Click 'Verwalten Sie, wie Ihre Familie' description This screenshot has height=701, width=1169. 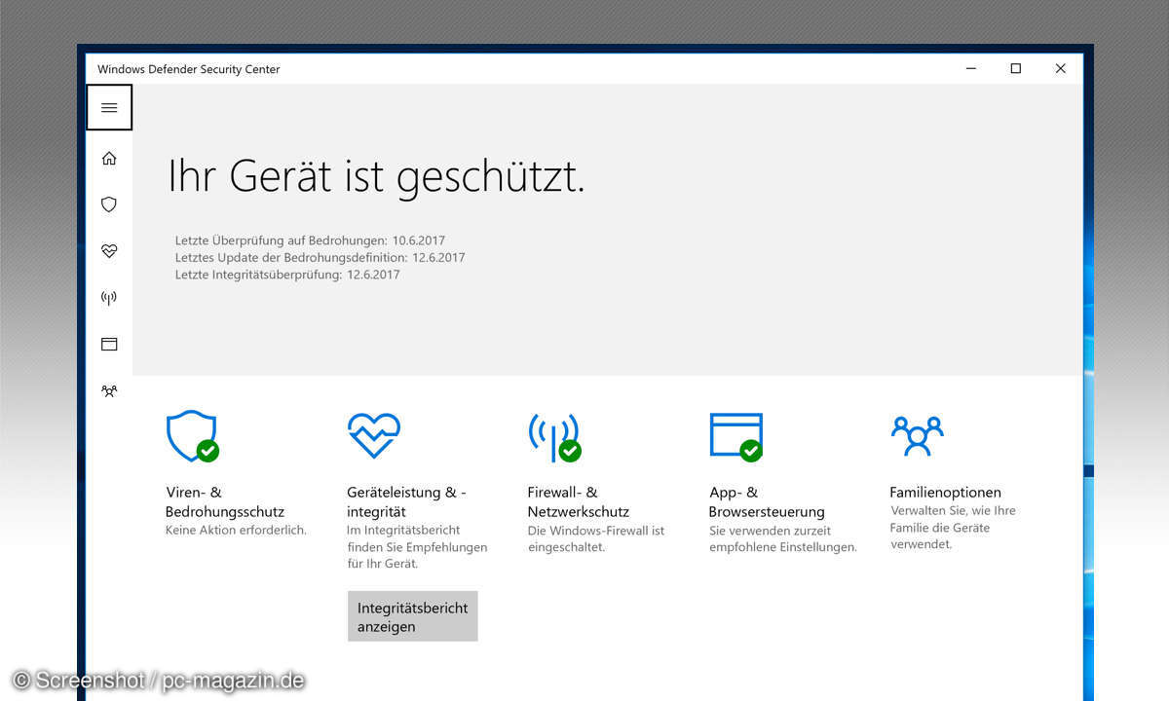pos(953,528)
